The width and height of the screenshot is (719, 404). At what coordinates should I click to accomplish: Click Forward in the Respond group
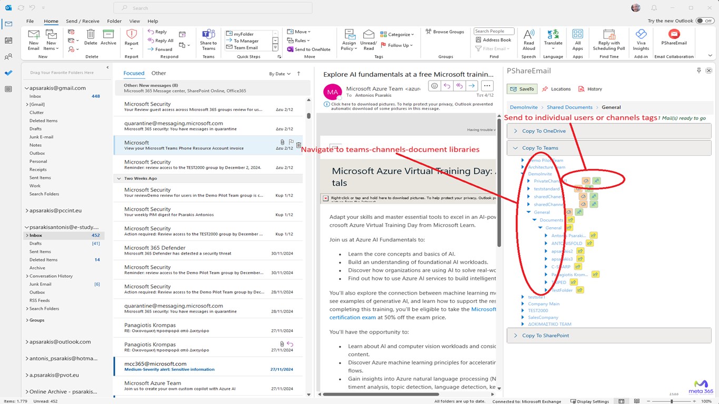pyautogui.click(x=160, y=49)
